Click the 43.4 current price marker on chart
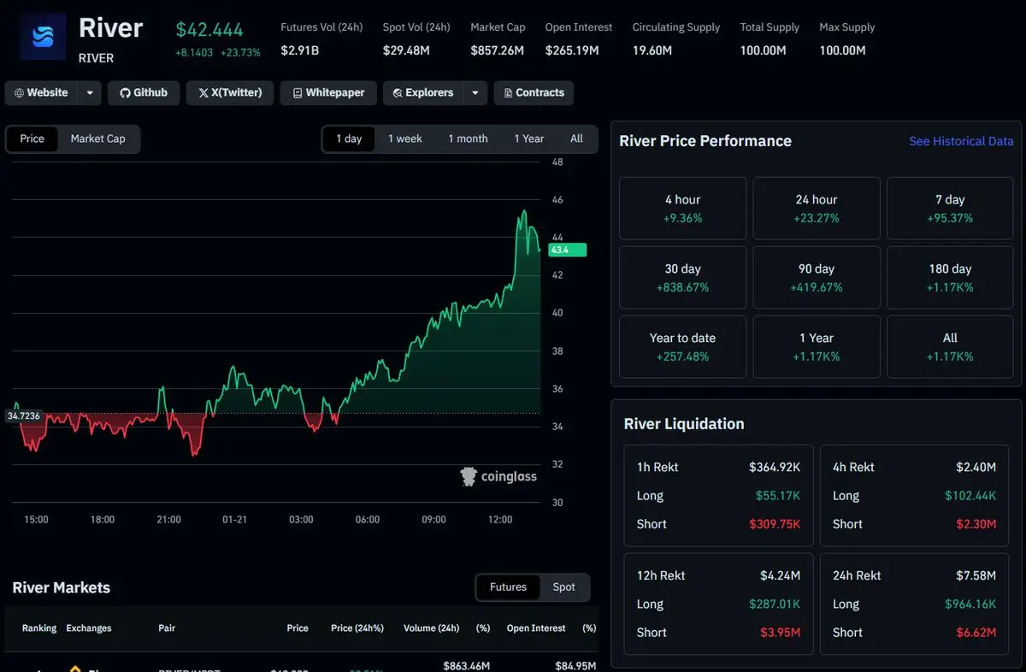 [567, 251]
